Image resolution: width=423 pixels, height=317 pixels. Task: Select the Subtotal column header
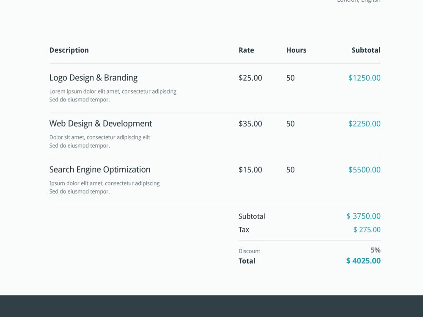click(366, 50)
